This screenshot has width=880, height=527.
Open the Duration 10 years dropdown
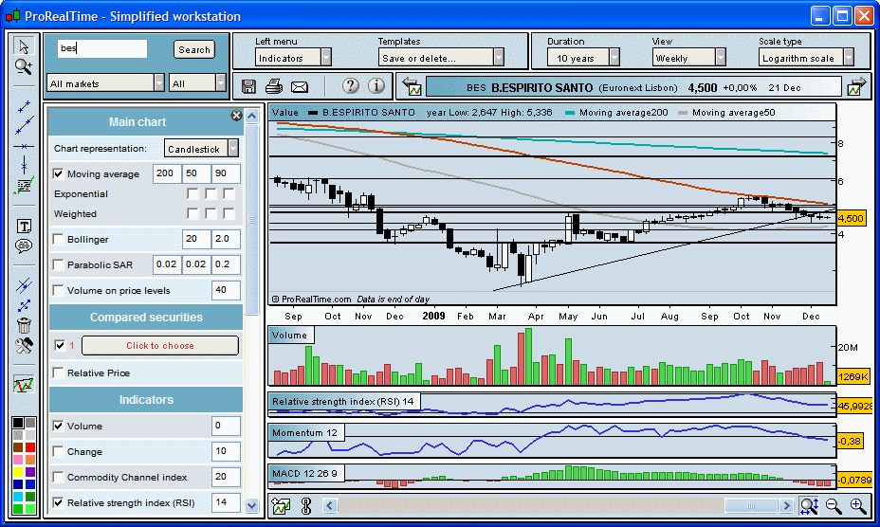[x=583, y=58]
